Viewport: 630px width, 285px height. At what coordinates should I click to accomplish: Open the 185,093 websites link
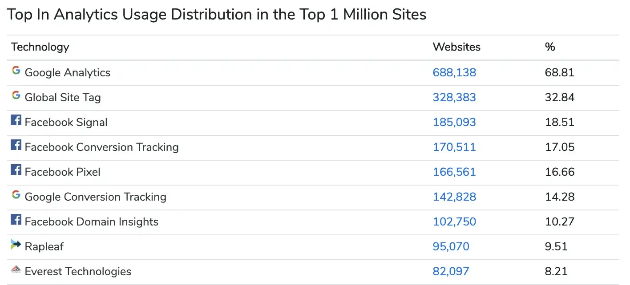point(454,122)
